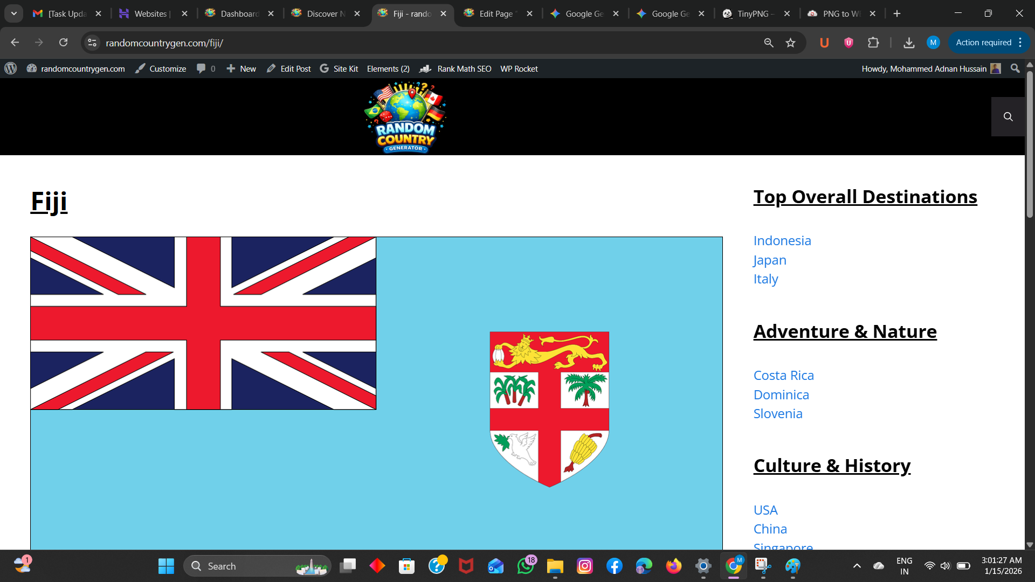This screenshot has height=582, width=1035.
Task: Launch WhatsApp from the taskbar
Action: click(526, 566)
